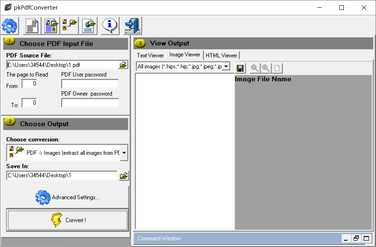Click the empty image file list pane

click(185, 151)
